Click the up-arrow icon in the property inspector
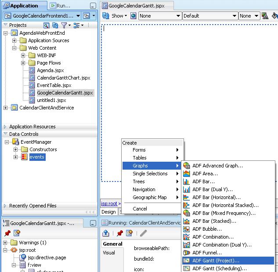This screenshot has height=272, width=278. 106,233
